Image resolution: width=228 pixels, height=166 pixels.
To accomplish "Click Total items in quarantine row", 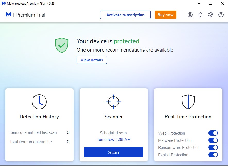I will coord(31,142).
